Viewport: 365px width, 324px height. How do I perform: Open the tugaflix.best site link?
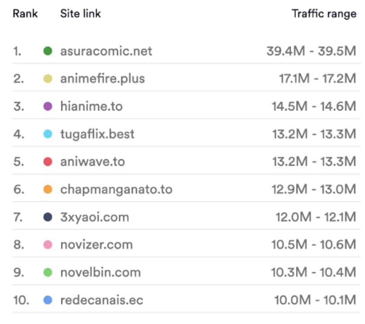coord(97,134)
